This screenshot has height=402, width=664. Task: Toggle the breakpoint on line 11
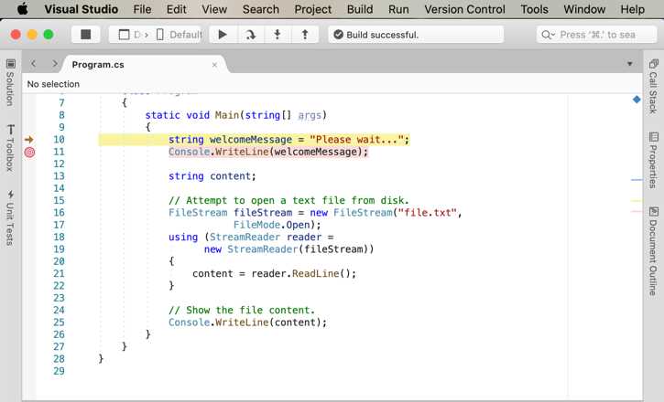(29, 152)
